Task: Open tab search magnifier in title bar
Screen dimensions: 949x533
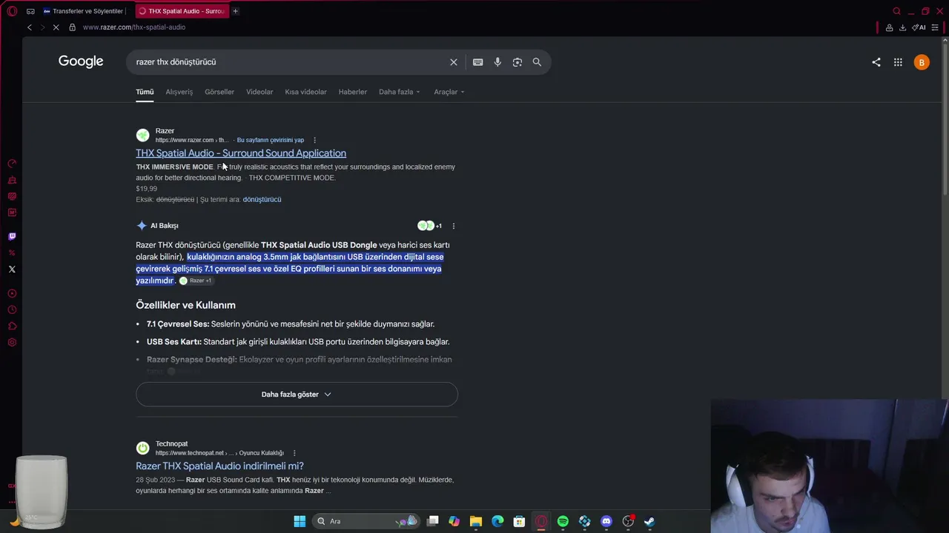Action: click(x=896, y=11)
